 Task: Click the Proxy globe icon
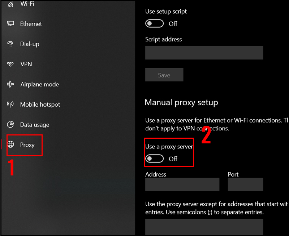(x=11, y=145)
